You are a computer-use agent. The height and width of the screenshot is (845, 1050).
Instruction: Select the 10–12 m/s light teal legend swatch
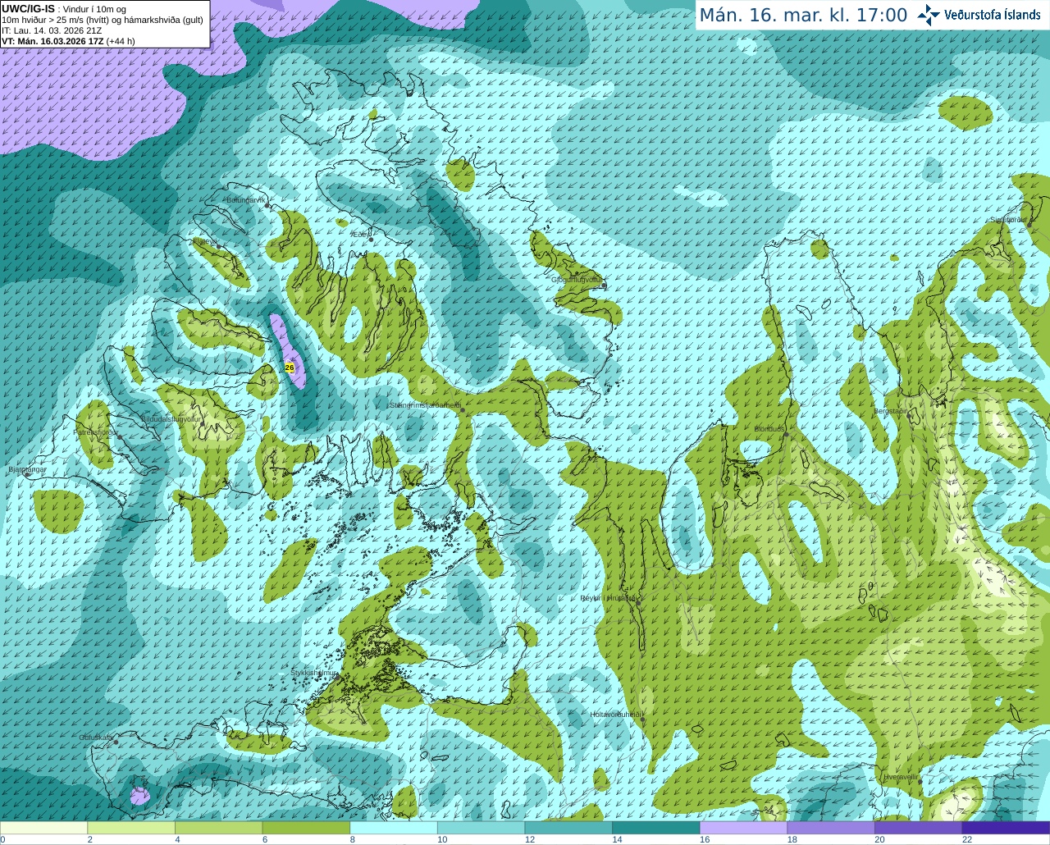click(481, 828)
